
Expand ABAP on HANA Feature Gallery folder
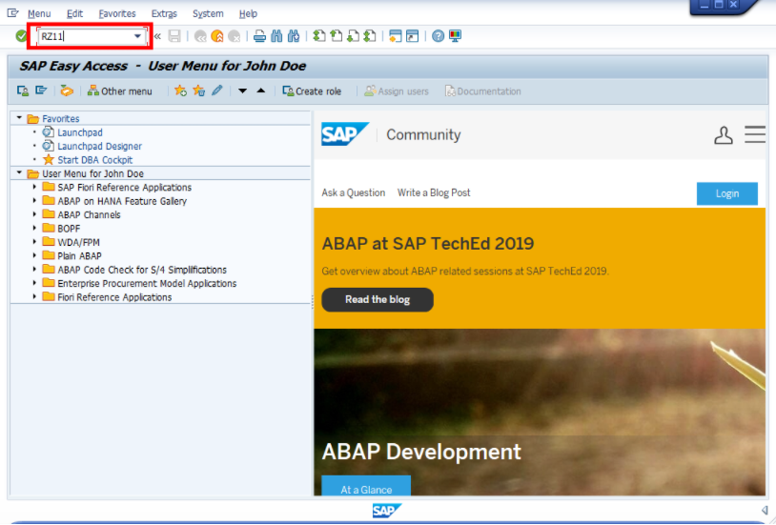click(34, 201)
